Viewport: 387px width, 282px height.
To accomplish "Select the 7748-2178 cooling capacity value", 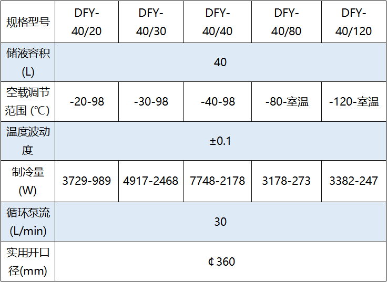I will coord(217,181).
